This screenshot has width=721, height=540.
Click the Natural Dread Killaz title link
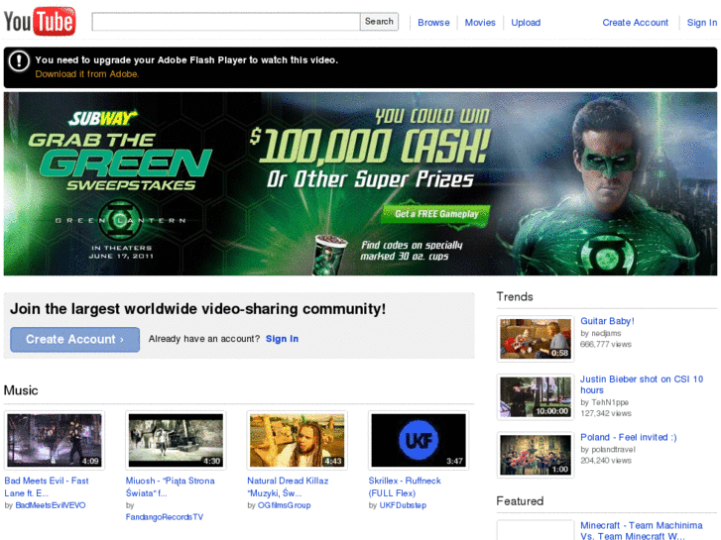coord(288,486)
